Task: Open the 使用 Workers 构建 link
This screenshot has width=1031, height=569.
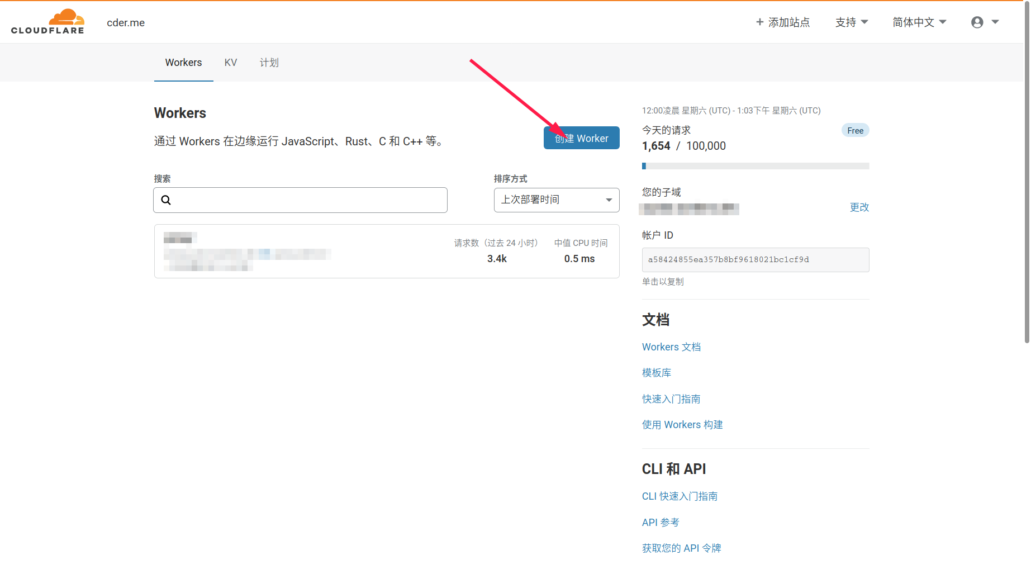Action: coord(682,425)
